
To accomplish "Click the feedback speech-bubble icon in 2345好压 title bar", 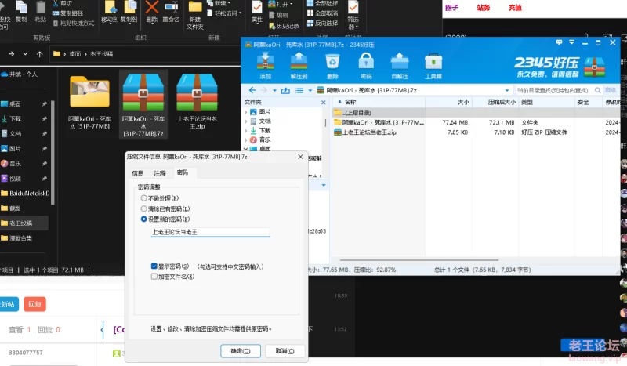I will 559,42.
